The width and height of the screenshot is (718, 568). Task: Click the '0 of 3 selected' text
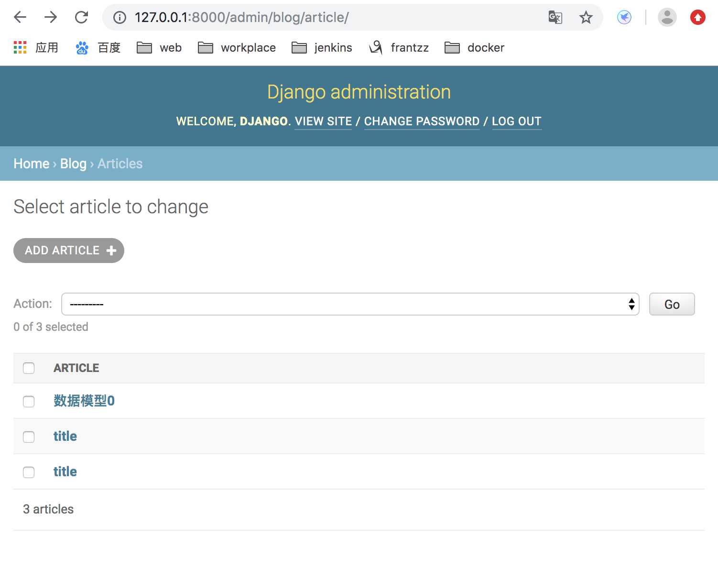click(x=51, y=327)
